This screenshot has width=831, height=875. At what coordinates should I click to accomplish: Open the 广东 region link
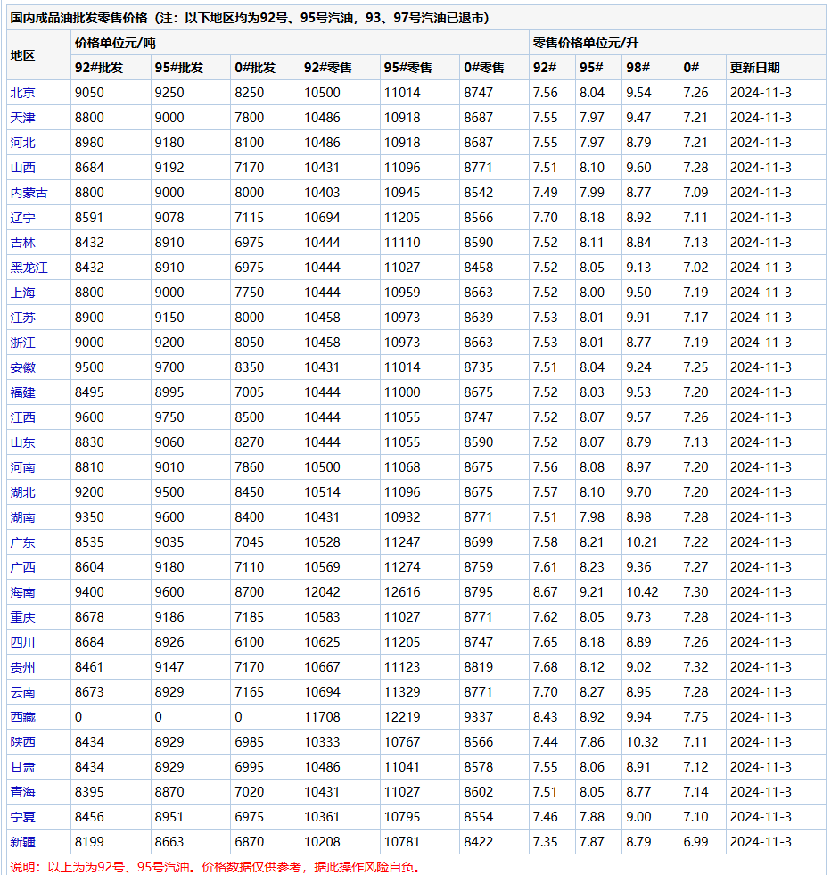22,542
